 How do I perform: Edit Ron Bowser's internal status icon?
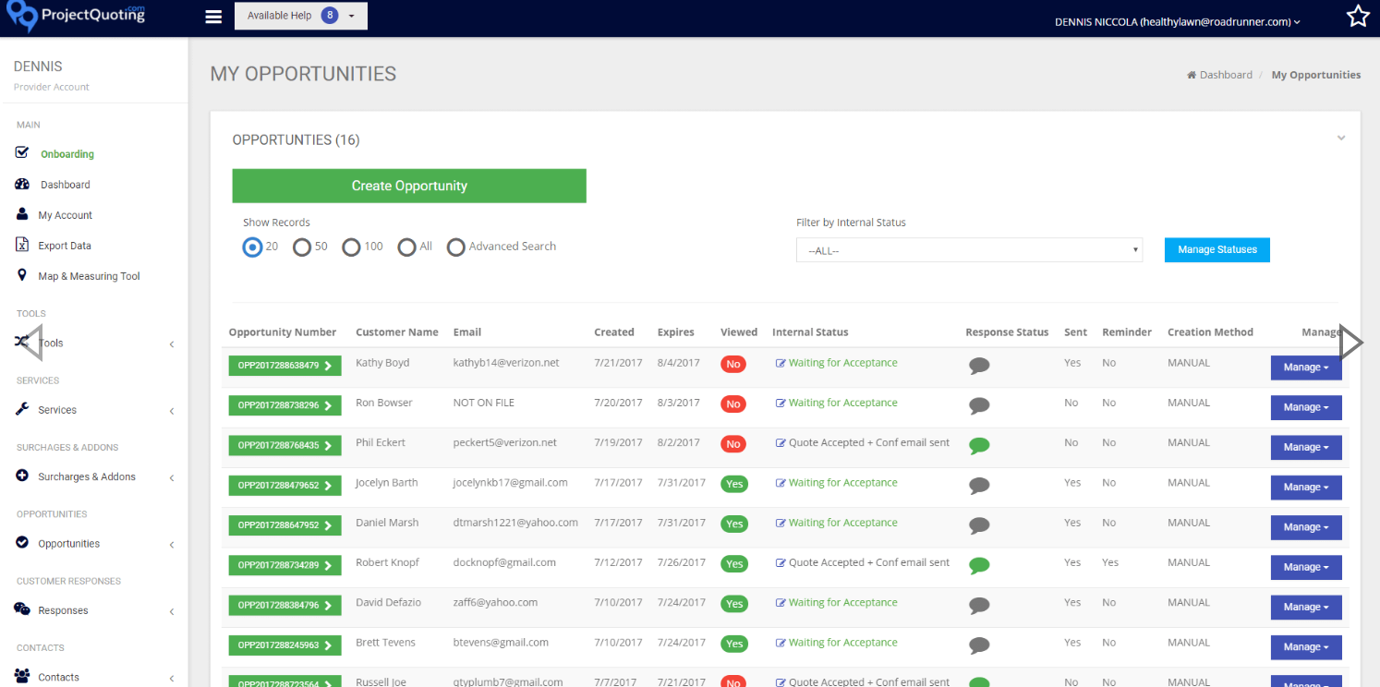(x=781, y=404)
